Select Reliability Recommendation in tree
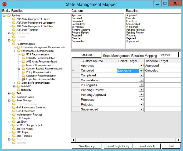Viewport: 183px width, 151px height. (x=41, y=58)
